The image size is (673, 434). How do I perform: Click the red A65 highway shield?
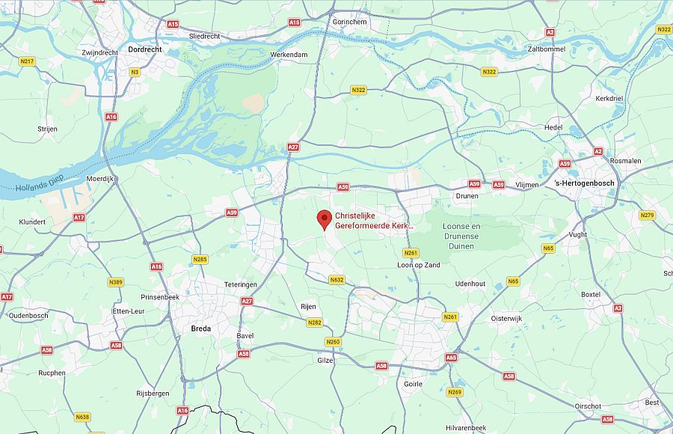tap(451, 358)
